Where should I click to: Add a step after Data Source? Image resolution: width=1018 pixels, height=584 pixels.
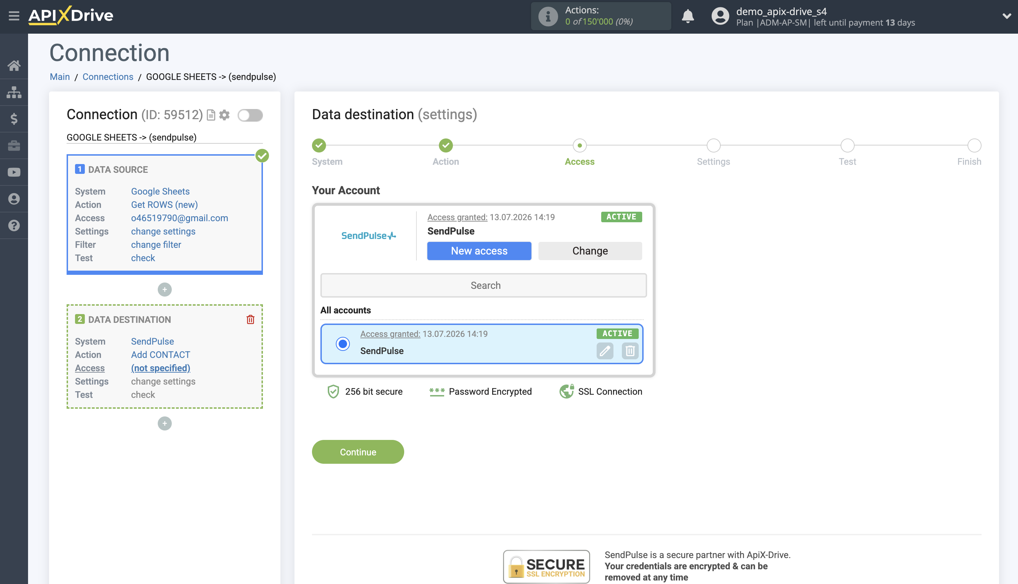click(x=164, y=289)
